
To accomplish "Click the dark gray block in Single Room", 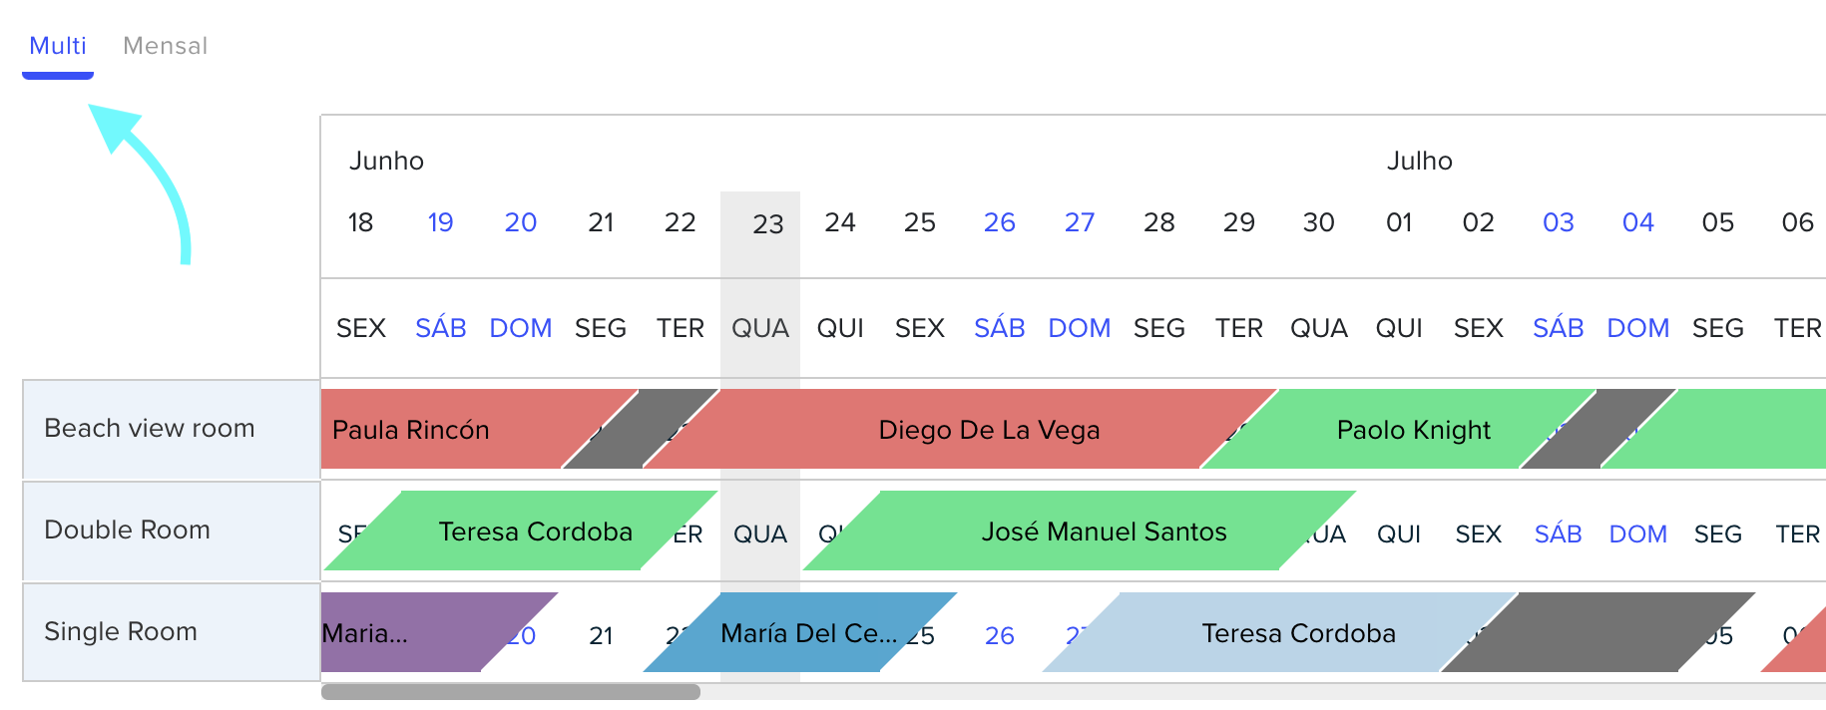I will click(x=1598, y=632).
